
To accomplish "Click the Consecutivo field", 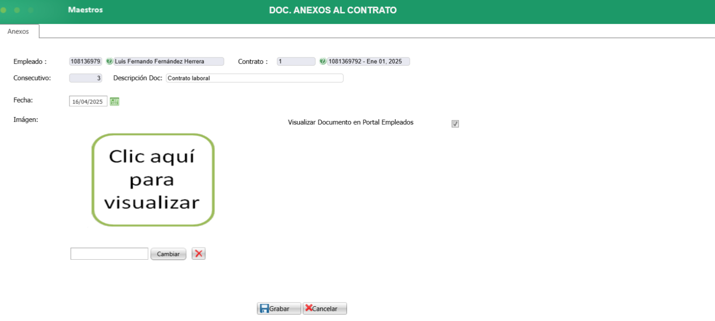I will 86,78.
